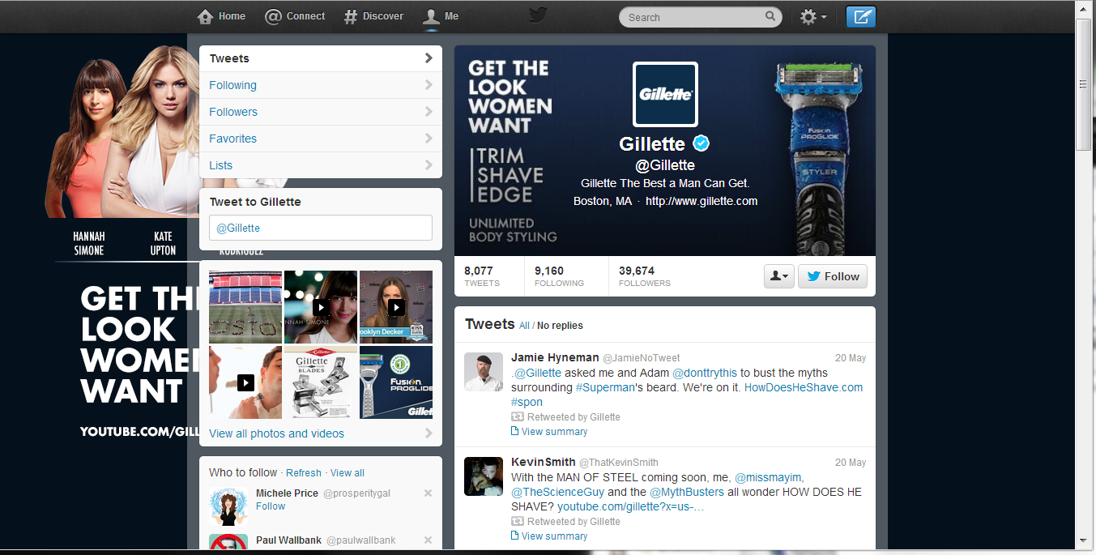The width and height of the screenshot is (1096, 555).
Task: Play the Hannah Simone video thumbnail
Action: point(321,307)
